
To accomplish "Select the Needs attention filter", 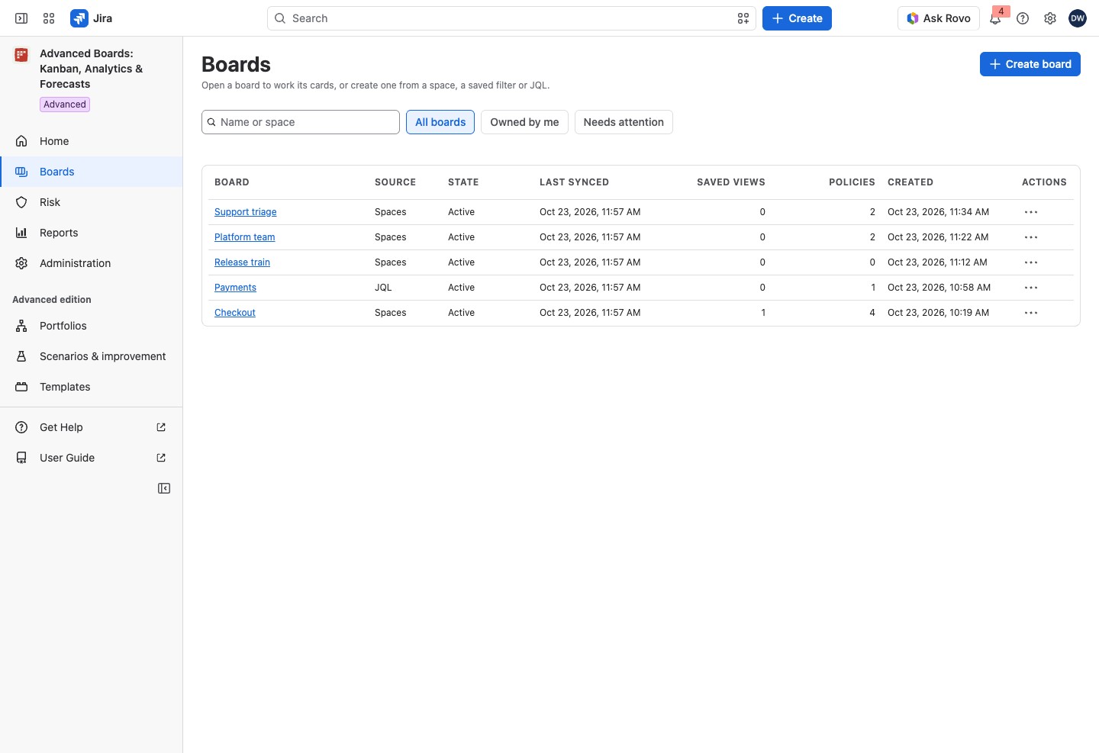I will click(624, 122).
